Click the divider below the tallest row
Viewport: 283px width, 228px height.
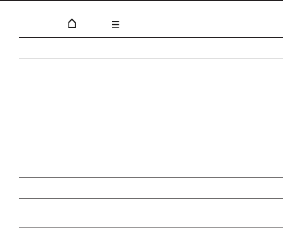tap(151, 178)
